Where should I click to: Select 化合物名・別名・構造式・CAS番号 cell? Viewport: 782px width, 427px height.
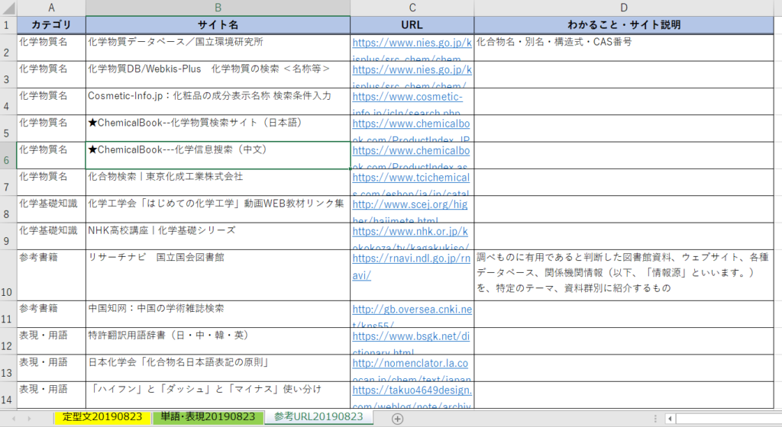(624, 48)
